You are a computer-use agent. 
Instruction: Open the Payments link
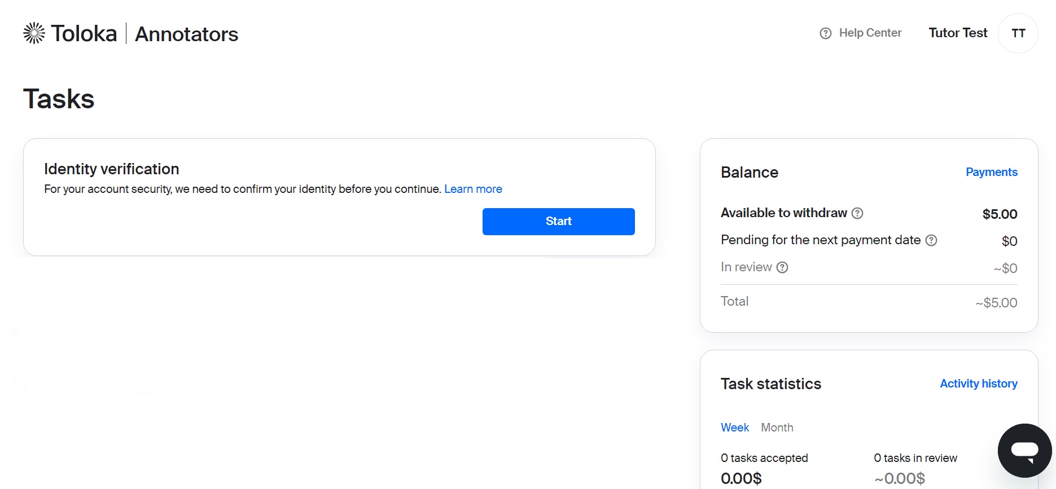pyautogui.click(x=992, y=172)
